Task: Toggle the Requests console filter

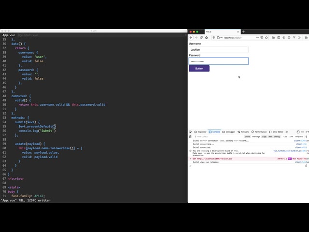Action: point(299,136)
